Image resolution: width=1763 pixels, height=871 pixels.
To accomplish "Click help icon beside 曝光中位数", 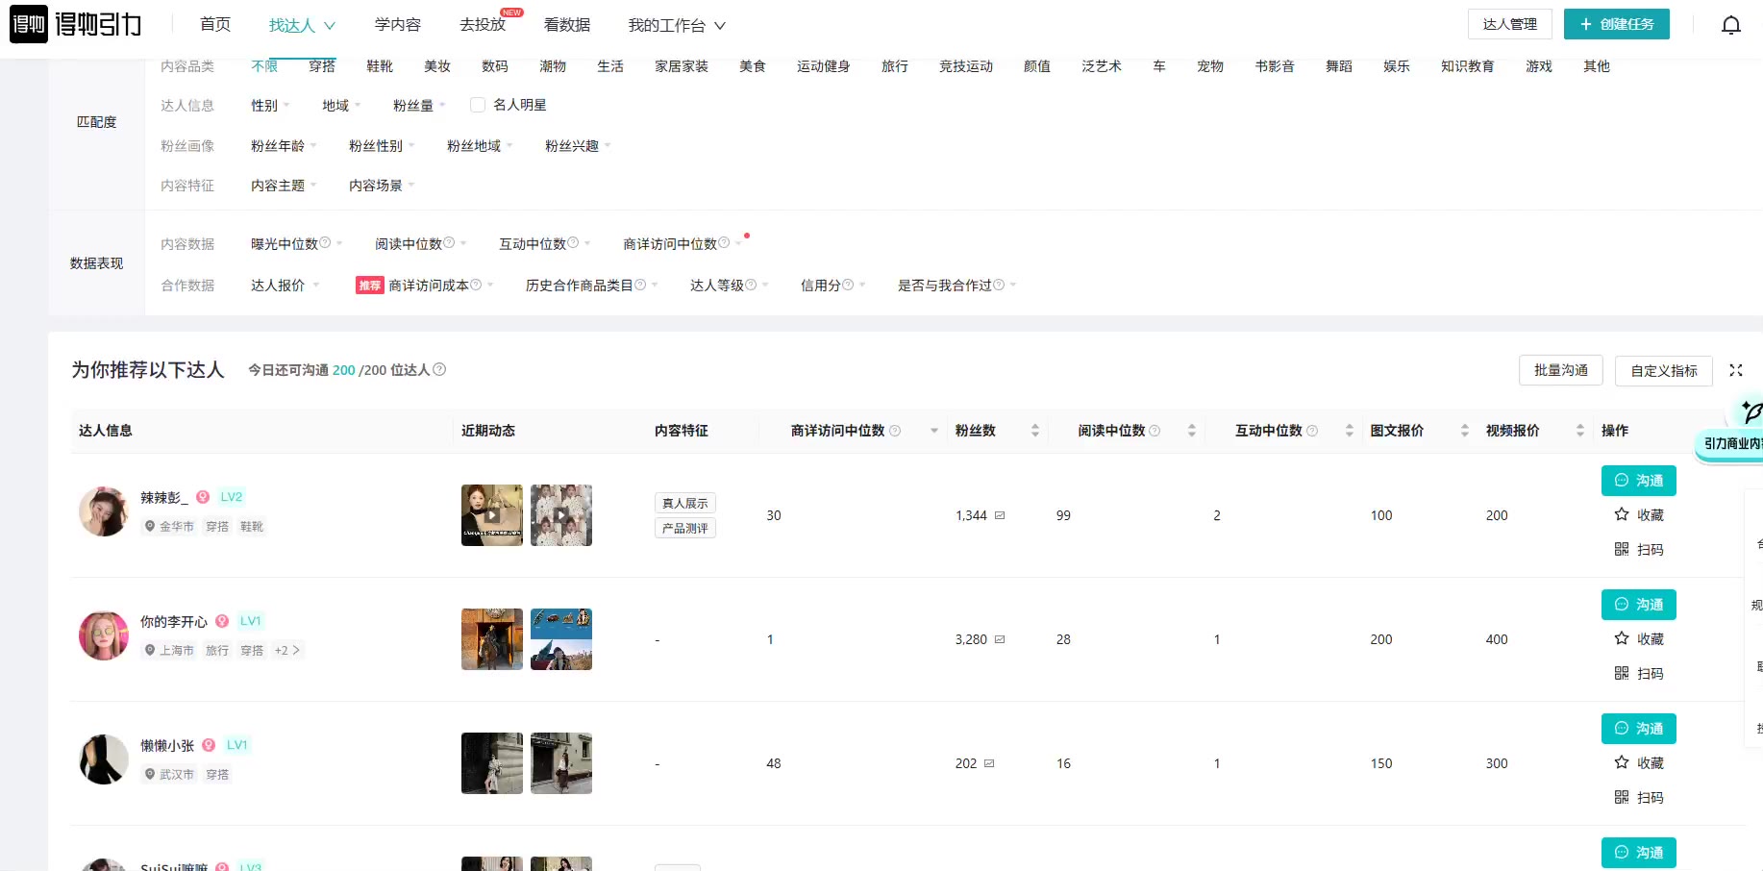I will click(325, 243).
